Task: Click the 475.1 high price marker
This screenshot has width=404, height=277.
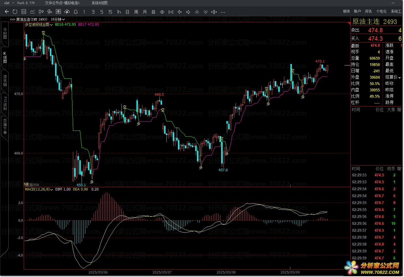Action: [x=320, y=61]
